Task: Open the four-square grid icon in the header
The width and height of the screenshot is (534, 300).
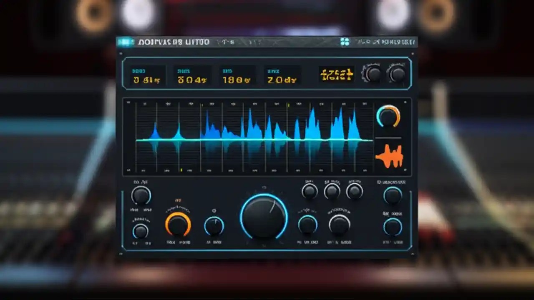Action: click(x=345, y=42)
